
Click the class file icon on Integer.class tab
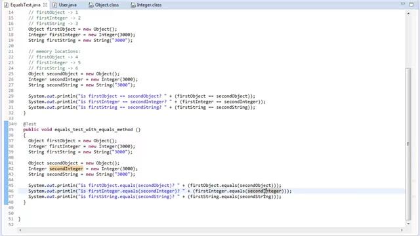[x=133, y=5]
